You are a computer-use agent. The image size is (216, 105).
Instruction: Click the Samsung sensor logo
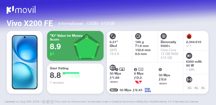148,90
